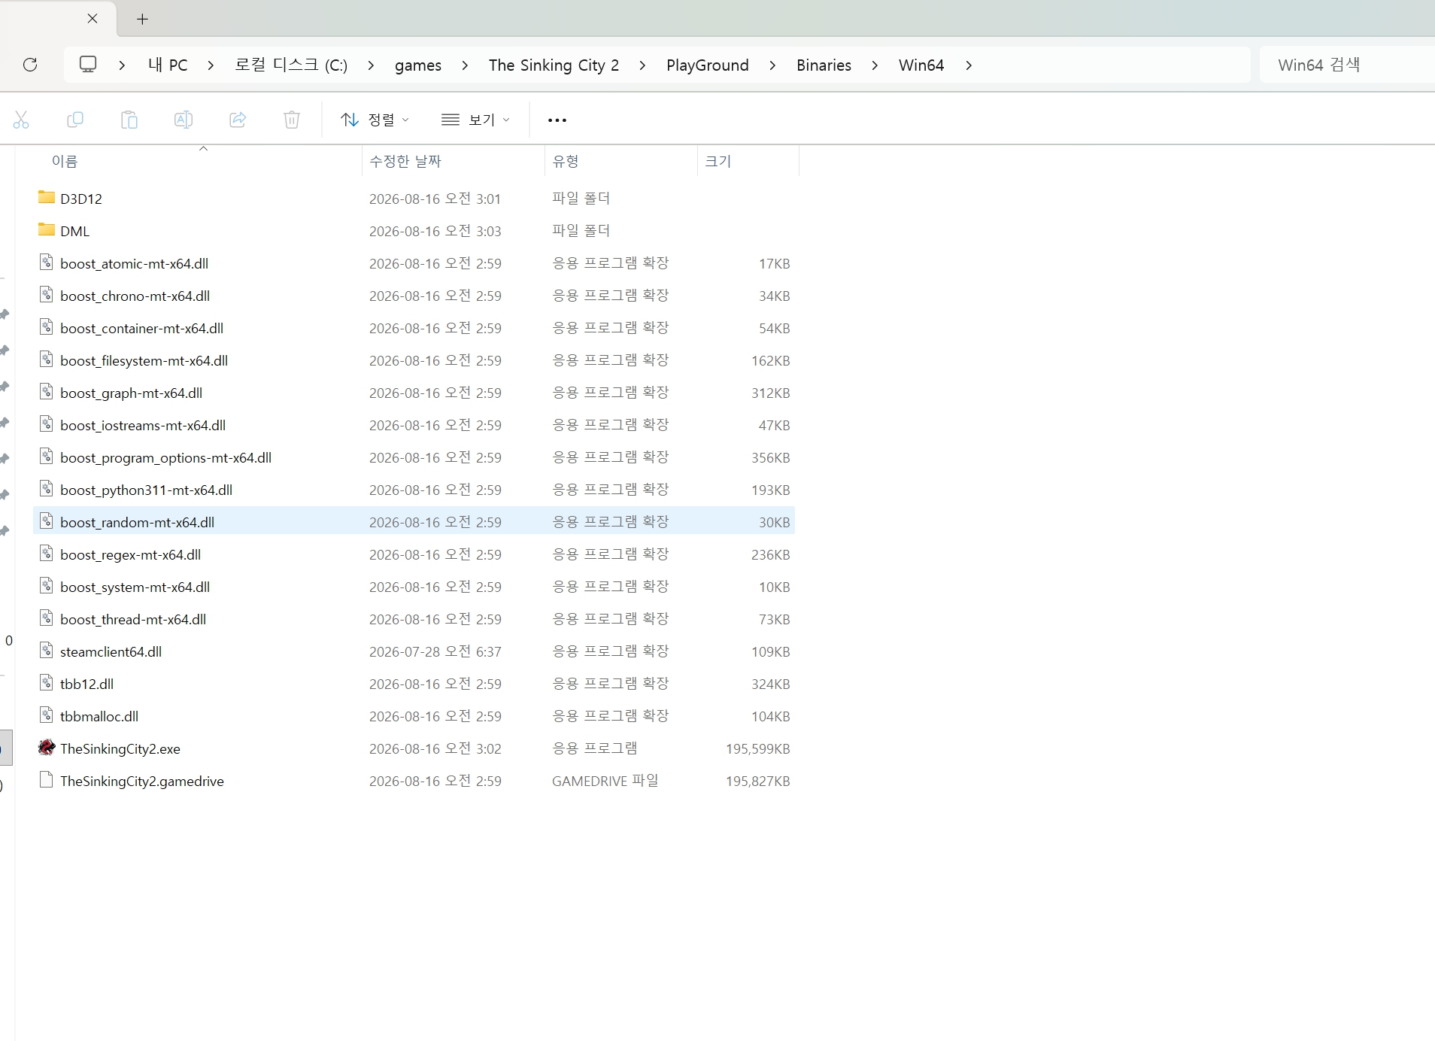Navigate to 내 PC in address bar
The height and width of the screenshot is (1041, 1435).
pyautogui.click(x=168, y=65)
